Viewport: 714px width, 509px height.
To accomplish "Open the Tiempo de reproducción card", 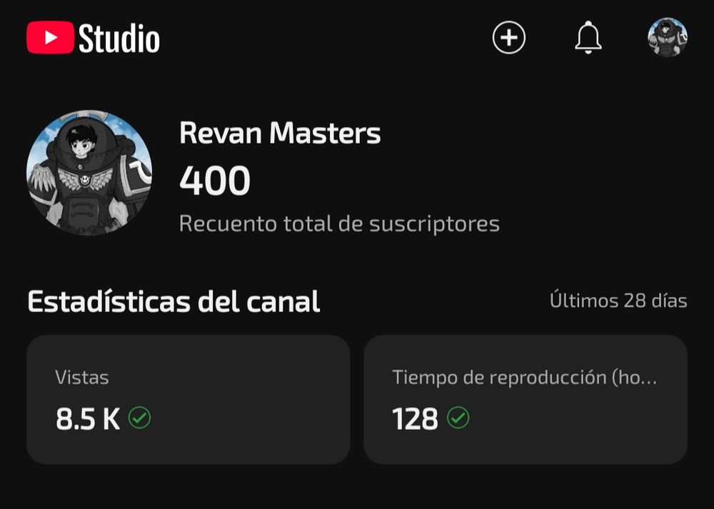I will coord(526,400).
